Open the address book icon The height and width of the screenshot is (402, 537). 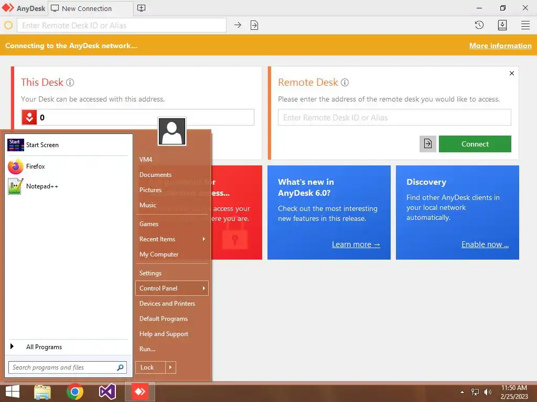[502, 25]
